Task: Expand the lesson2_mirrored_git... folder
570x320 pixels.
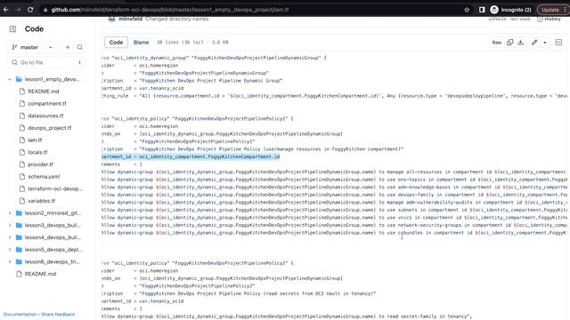Action: pos(10,213)
